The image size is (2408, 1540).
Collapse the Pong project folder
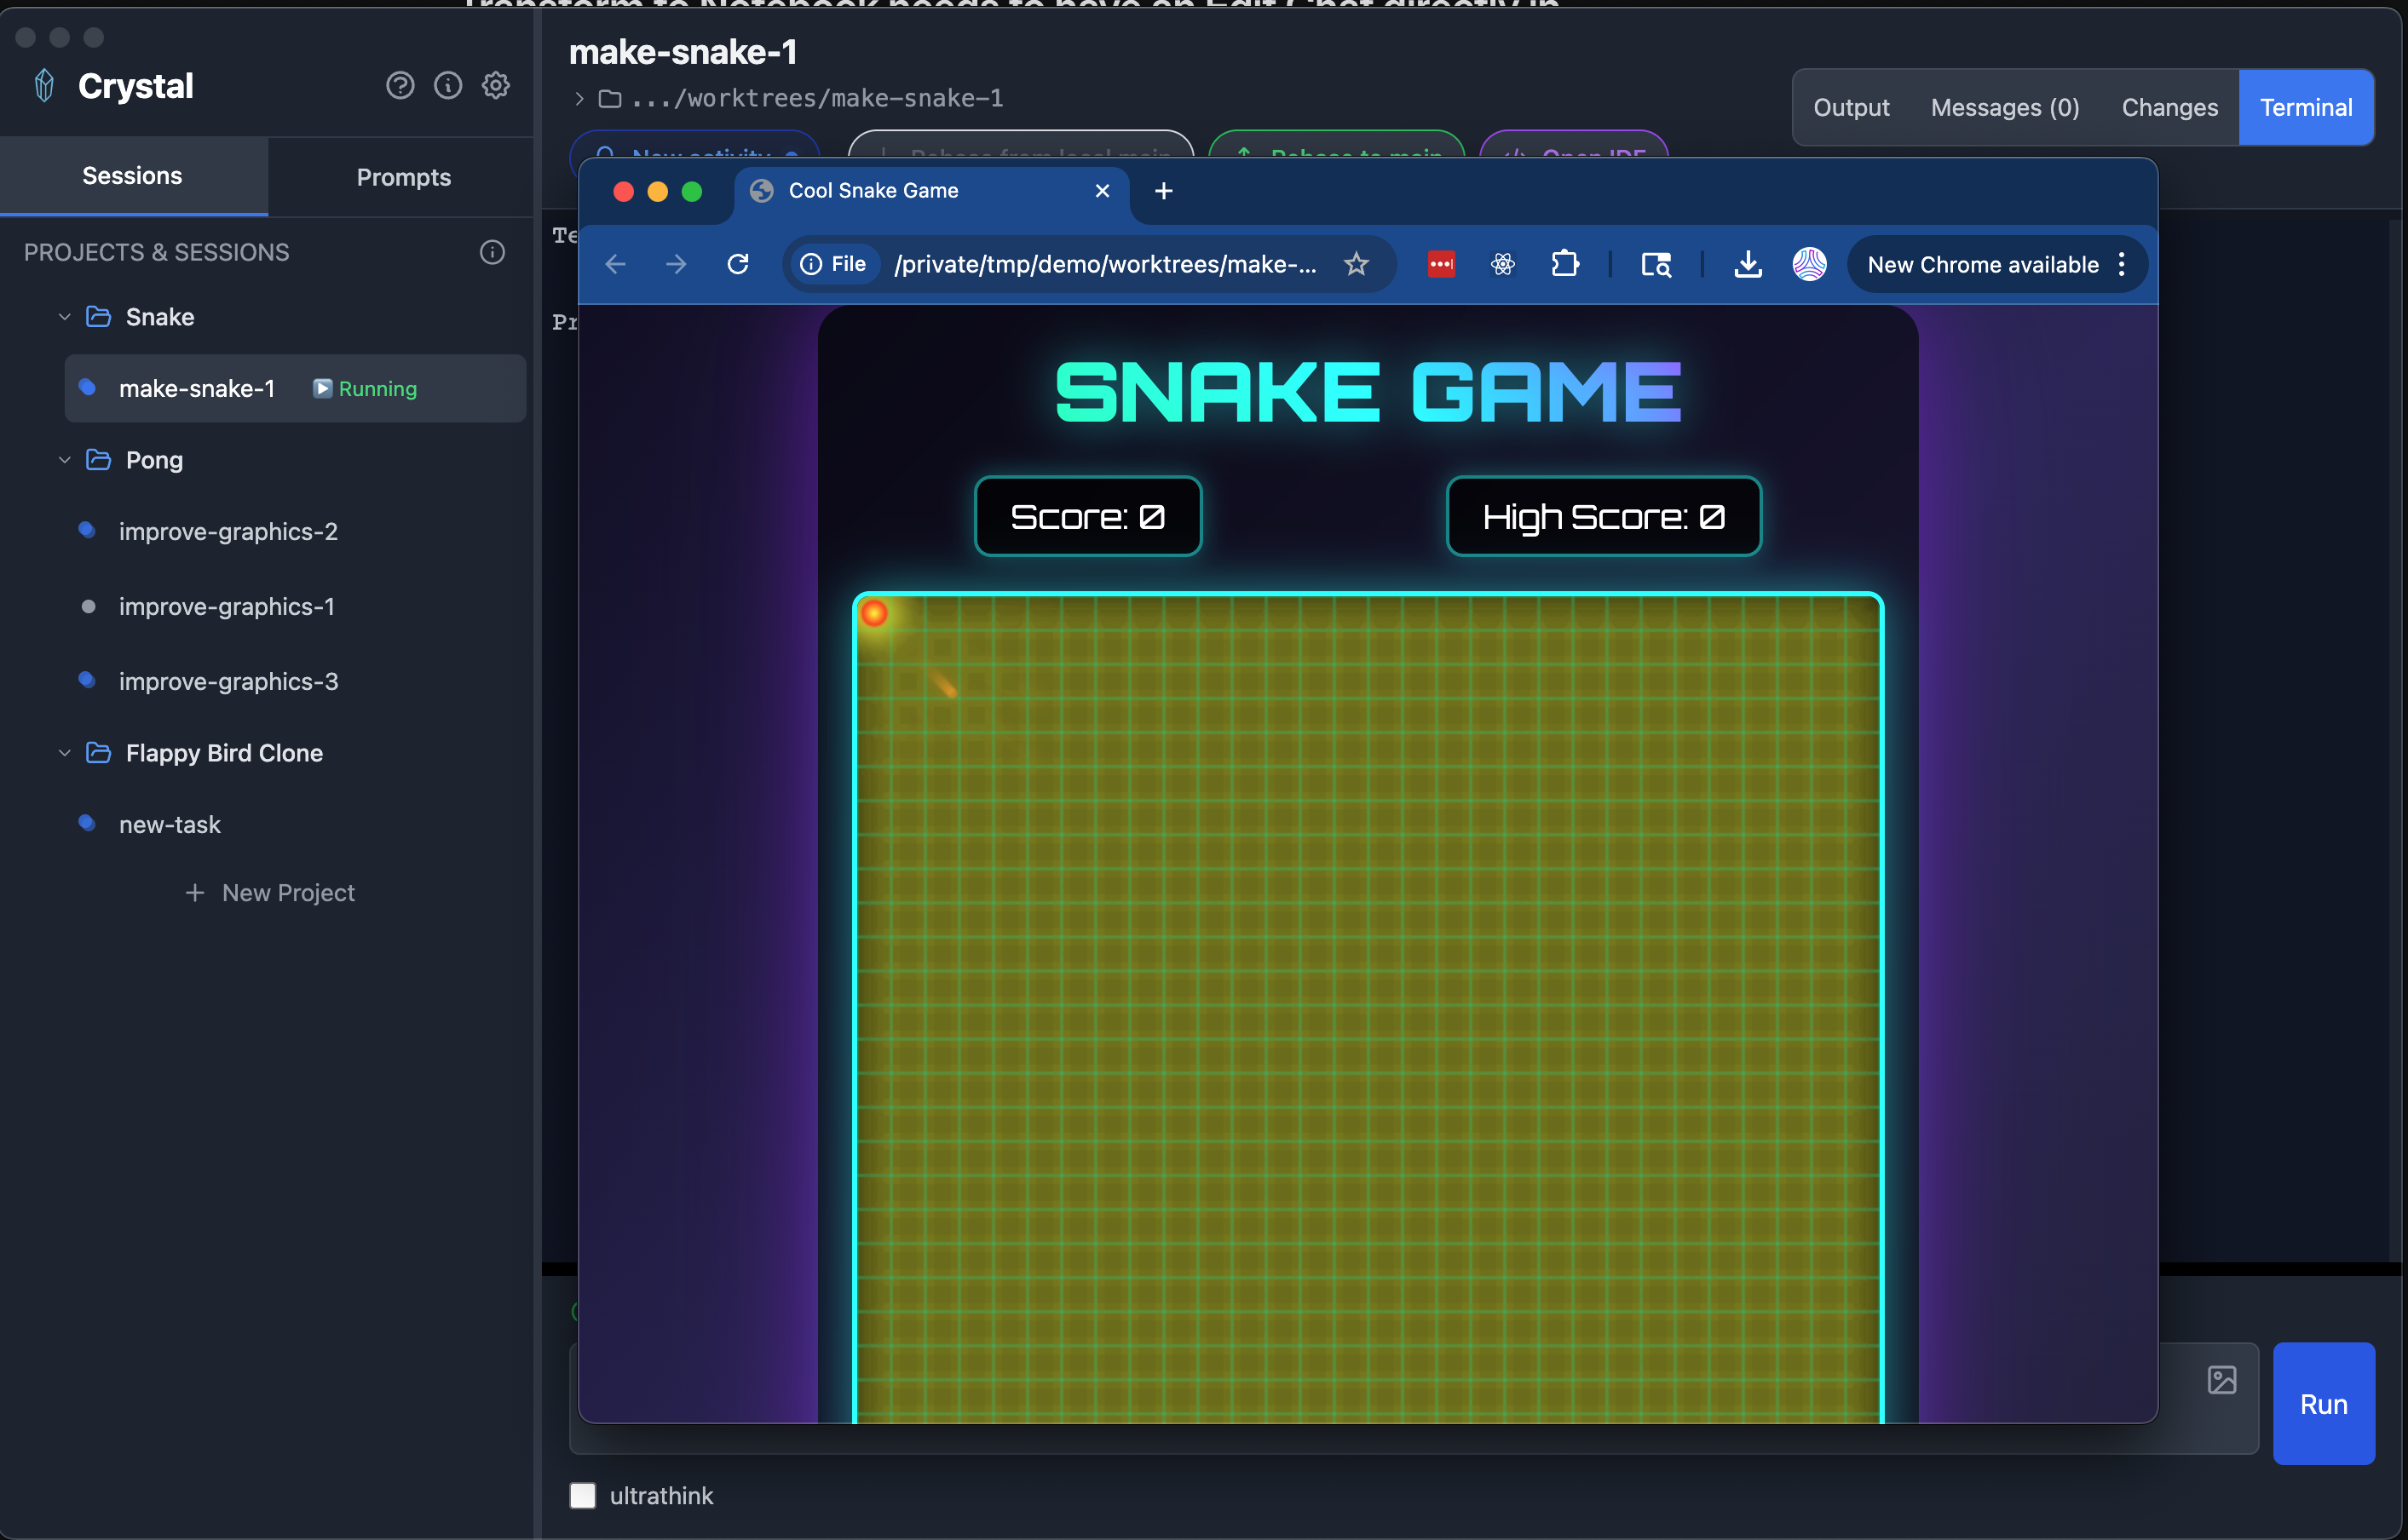[x=65, y=460]
